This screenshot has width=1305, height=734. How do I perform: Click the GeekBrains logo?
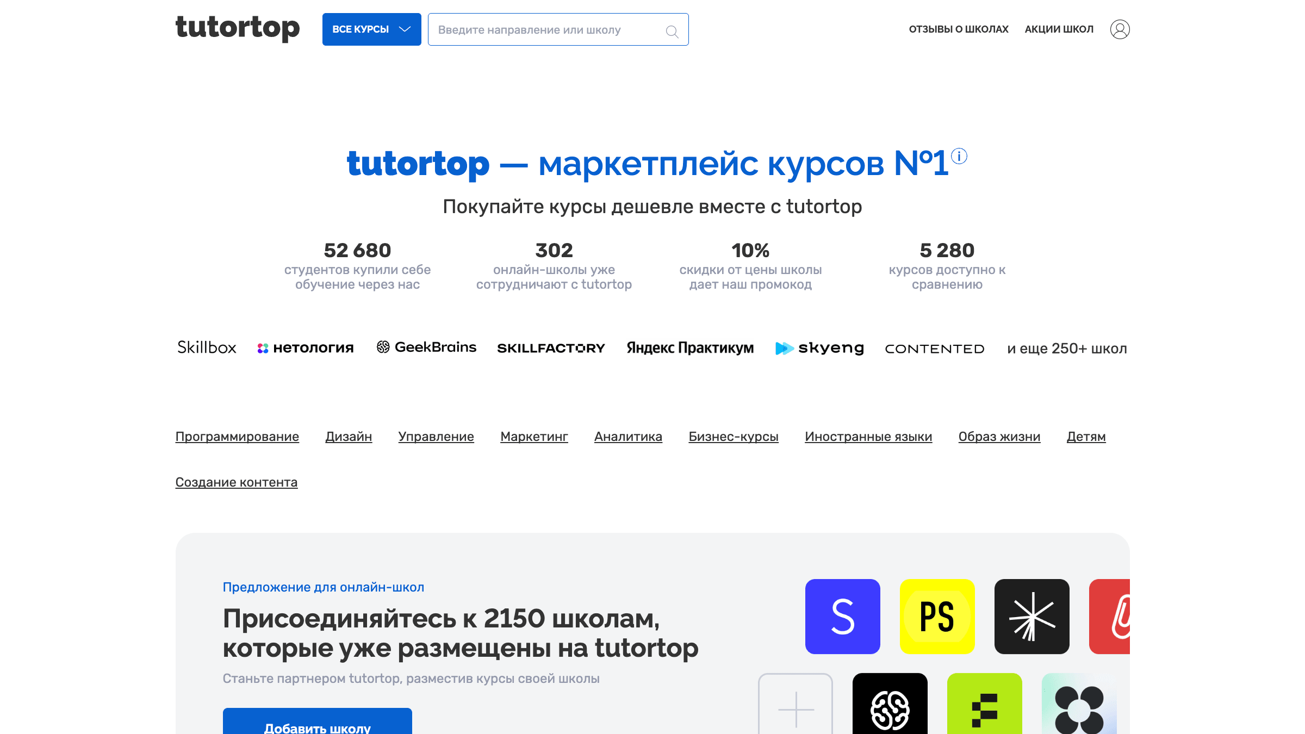point(427,346)
